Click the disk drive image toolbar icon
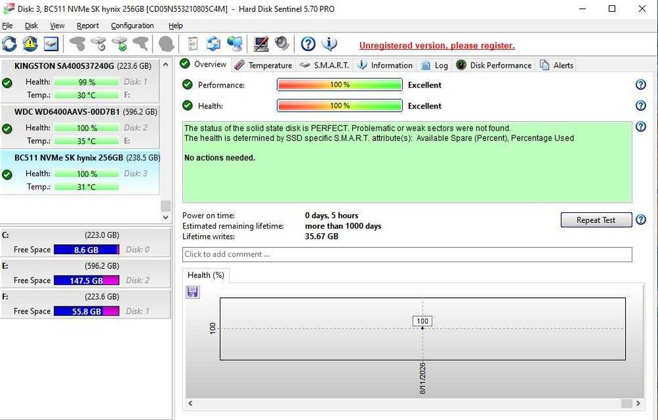The height and width of the screenshot is (420, 658). click(x=51, y=43)
